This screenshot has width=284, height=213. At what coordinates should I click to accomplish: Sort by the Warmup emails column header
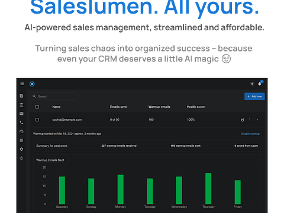click(159, 106)
